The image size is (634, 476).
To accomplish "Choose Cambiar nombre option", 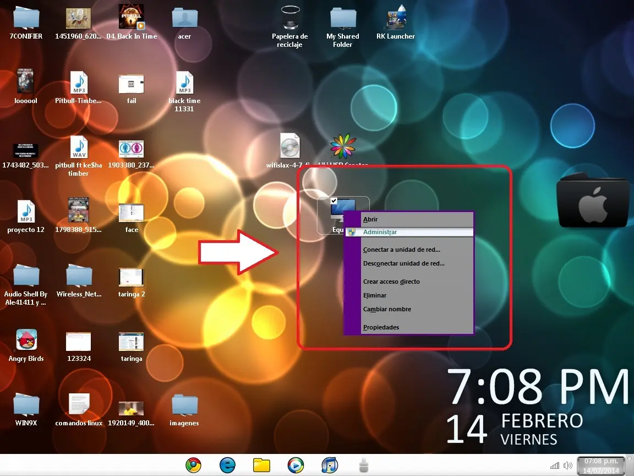I will pos(409,309).
